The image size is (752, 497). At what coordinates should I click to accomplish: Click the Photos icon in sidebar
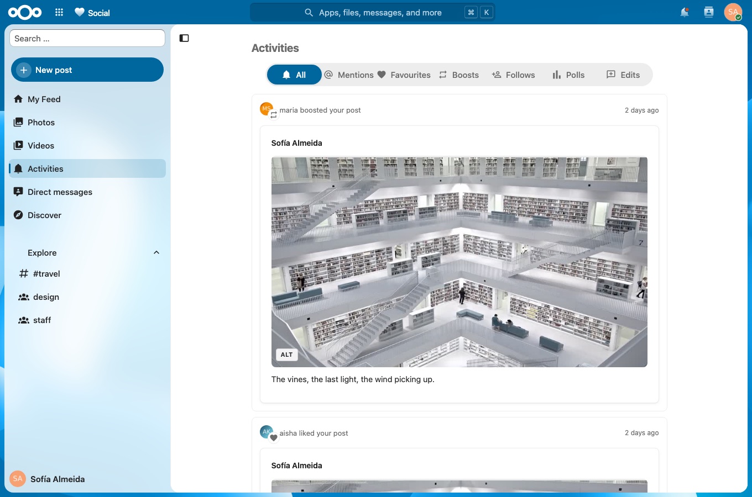pyautogui.click(x=18, y=123)
